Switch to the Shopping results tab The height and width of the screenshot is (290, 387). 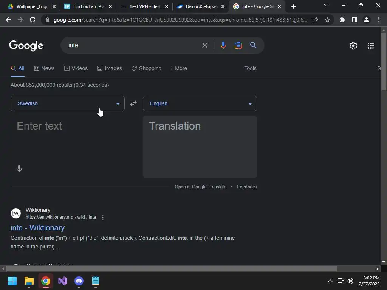click(147, 69)
